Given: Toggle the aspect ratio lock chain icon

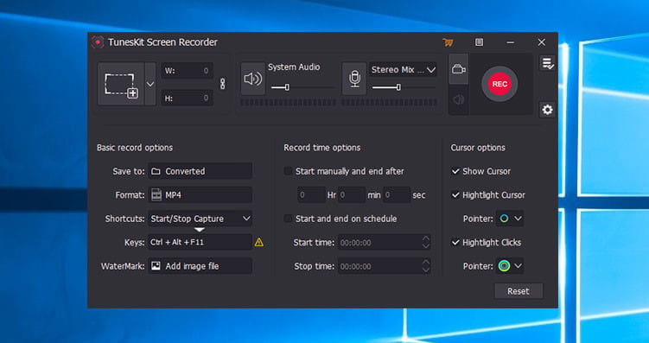Looking at the screenshot, I should (x=222, y=84).
